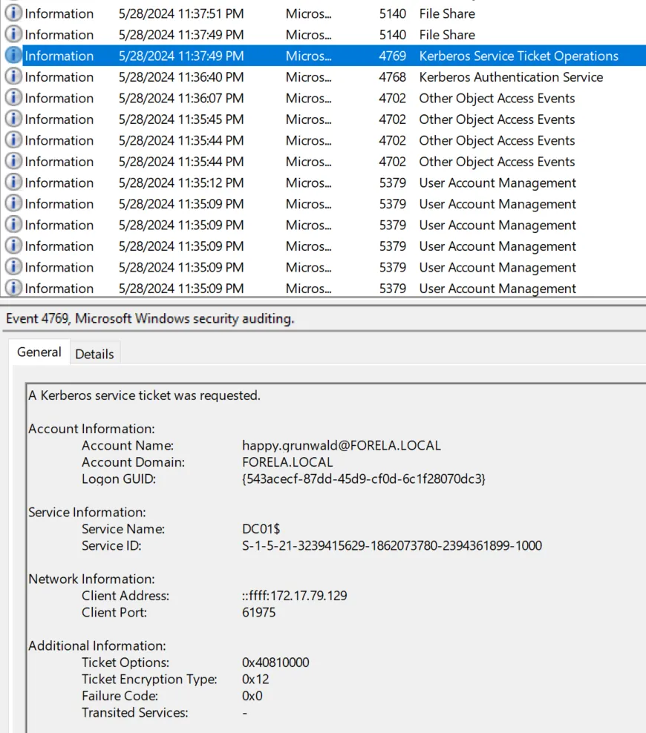646x733 pixels.
Task: Click File Share category in the 11:37:49 PM row
Action: (447, 35)
